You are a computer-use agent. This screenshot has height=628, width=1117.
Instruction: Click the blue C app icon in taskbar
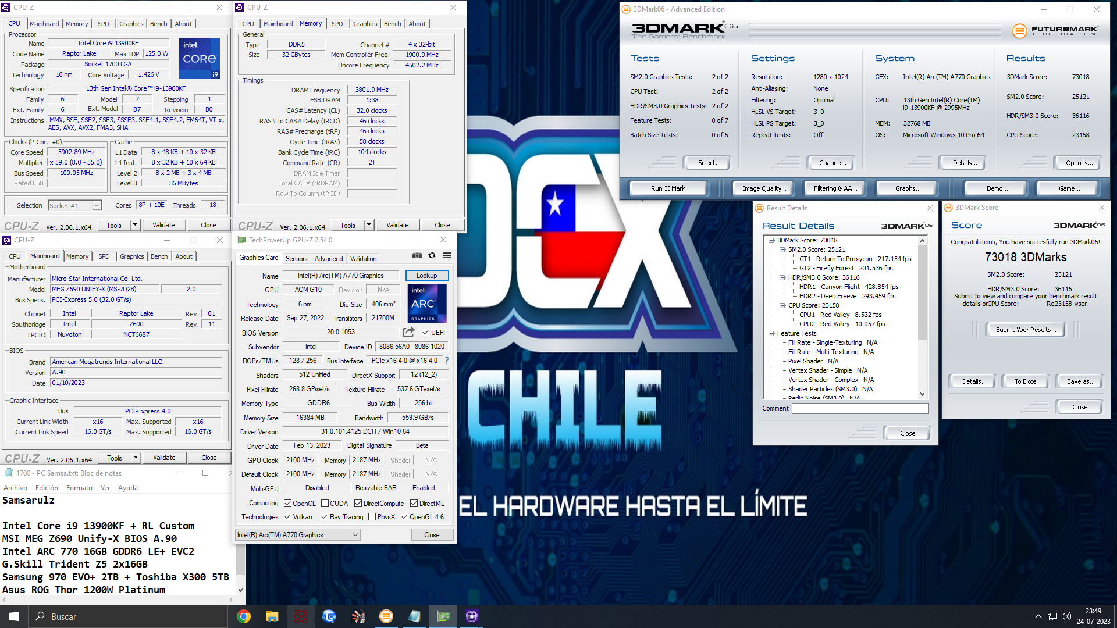click(329, 616)
